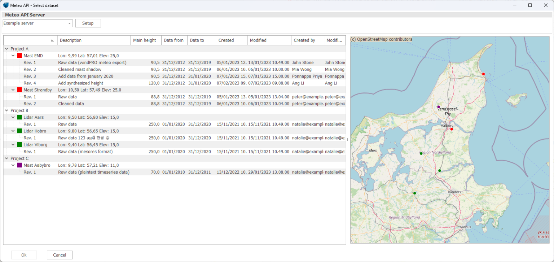This screenshot has height=262, width=554.
Task: Click the green square next to Lidar Hobro
Action: (x=19, y=131)
